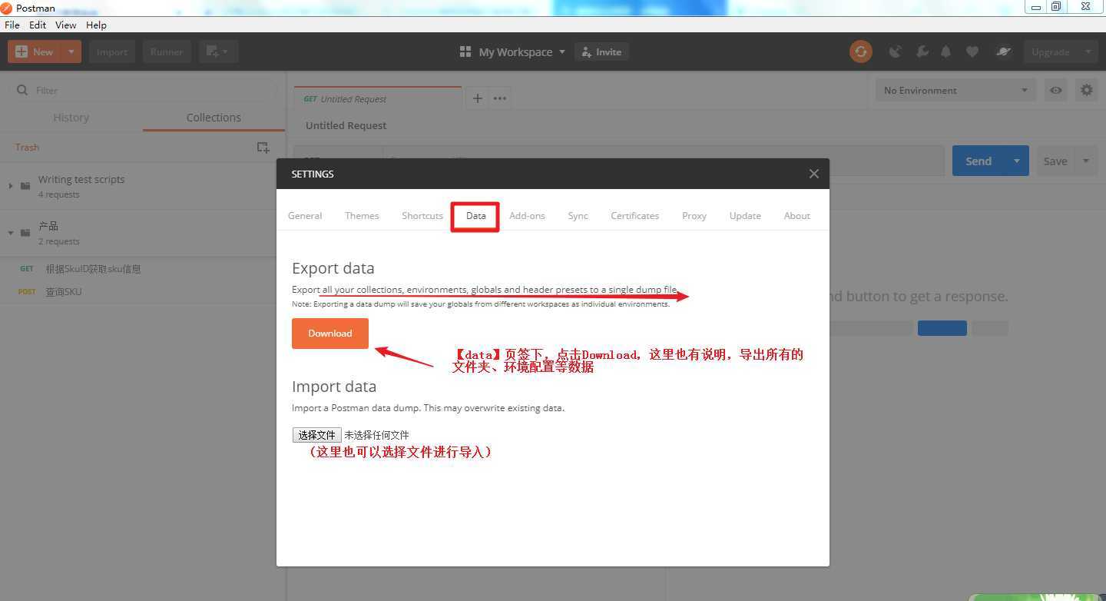Open the Shortcuts settings tab
This screenshot has width=1106, height=601.
[422, 215]
